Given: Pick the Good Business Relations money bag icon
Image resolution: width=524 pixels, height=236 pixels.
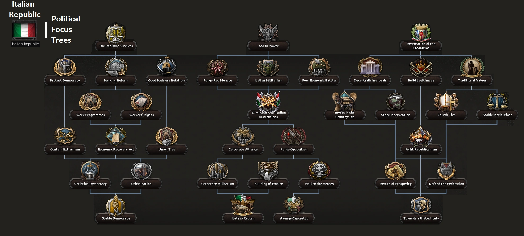Looking at the screenshot, I should [167, 67].
